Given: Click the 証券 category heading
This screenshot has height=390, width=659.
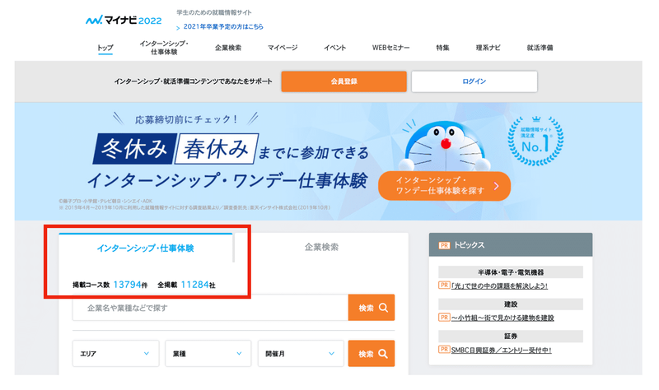Looking at the screenshot, I should [x=511, y=337].
